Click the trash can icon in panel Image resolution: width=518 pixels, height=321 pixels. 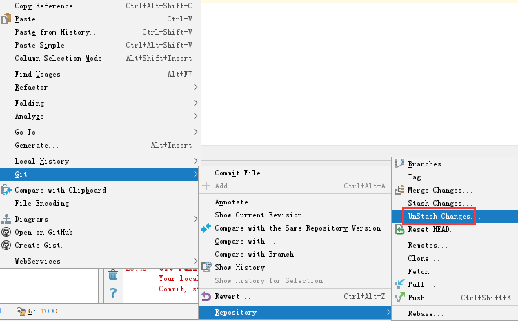113,275
